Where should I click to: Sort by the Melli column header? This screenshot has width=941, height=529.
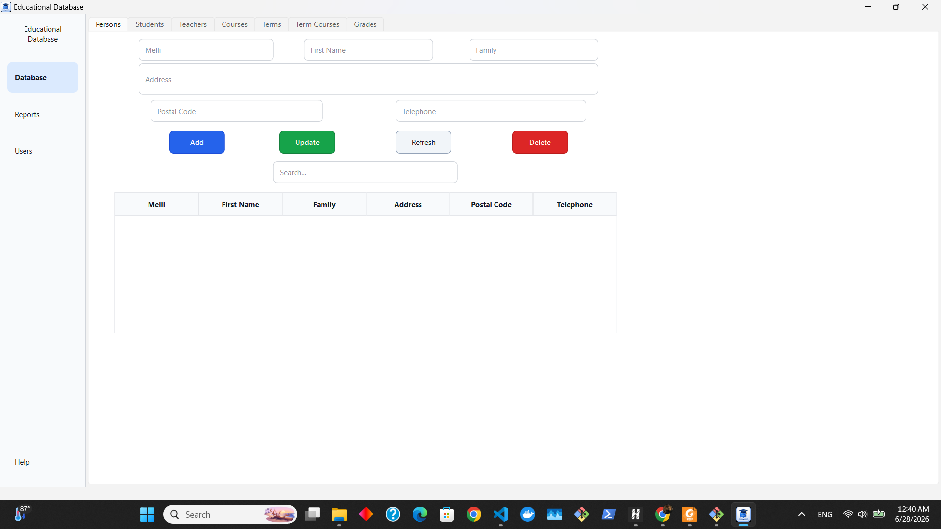[x=156, y=204]
